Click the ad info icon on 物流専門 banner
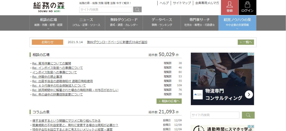Image resolution: width=286 pixels, height=131 pixels. click(x=250, y=54)
